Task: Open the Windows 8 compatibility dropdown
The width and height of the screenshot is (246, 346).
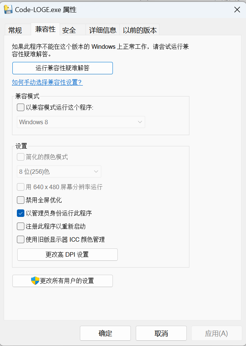Action: [x=81, y=122]
